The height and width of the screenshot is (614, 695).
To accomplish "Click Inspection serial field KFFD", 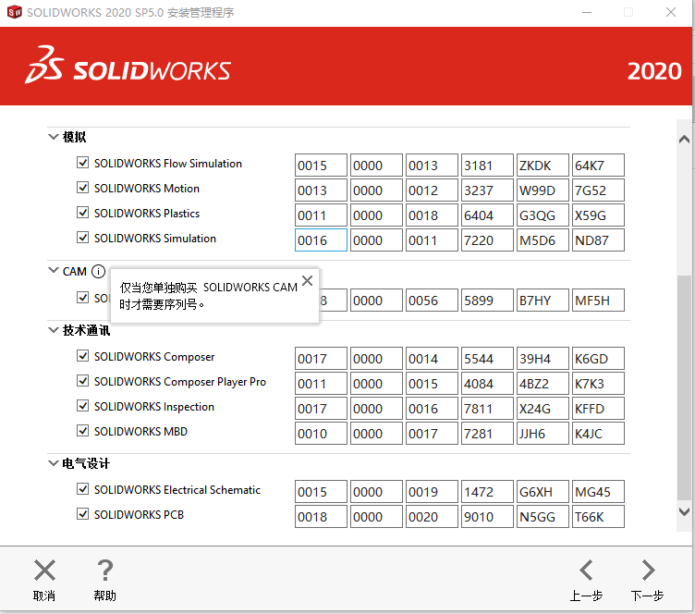I will pyautogui.click(x=598, y=409).
